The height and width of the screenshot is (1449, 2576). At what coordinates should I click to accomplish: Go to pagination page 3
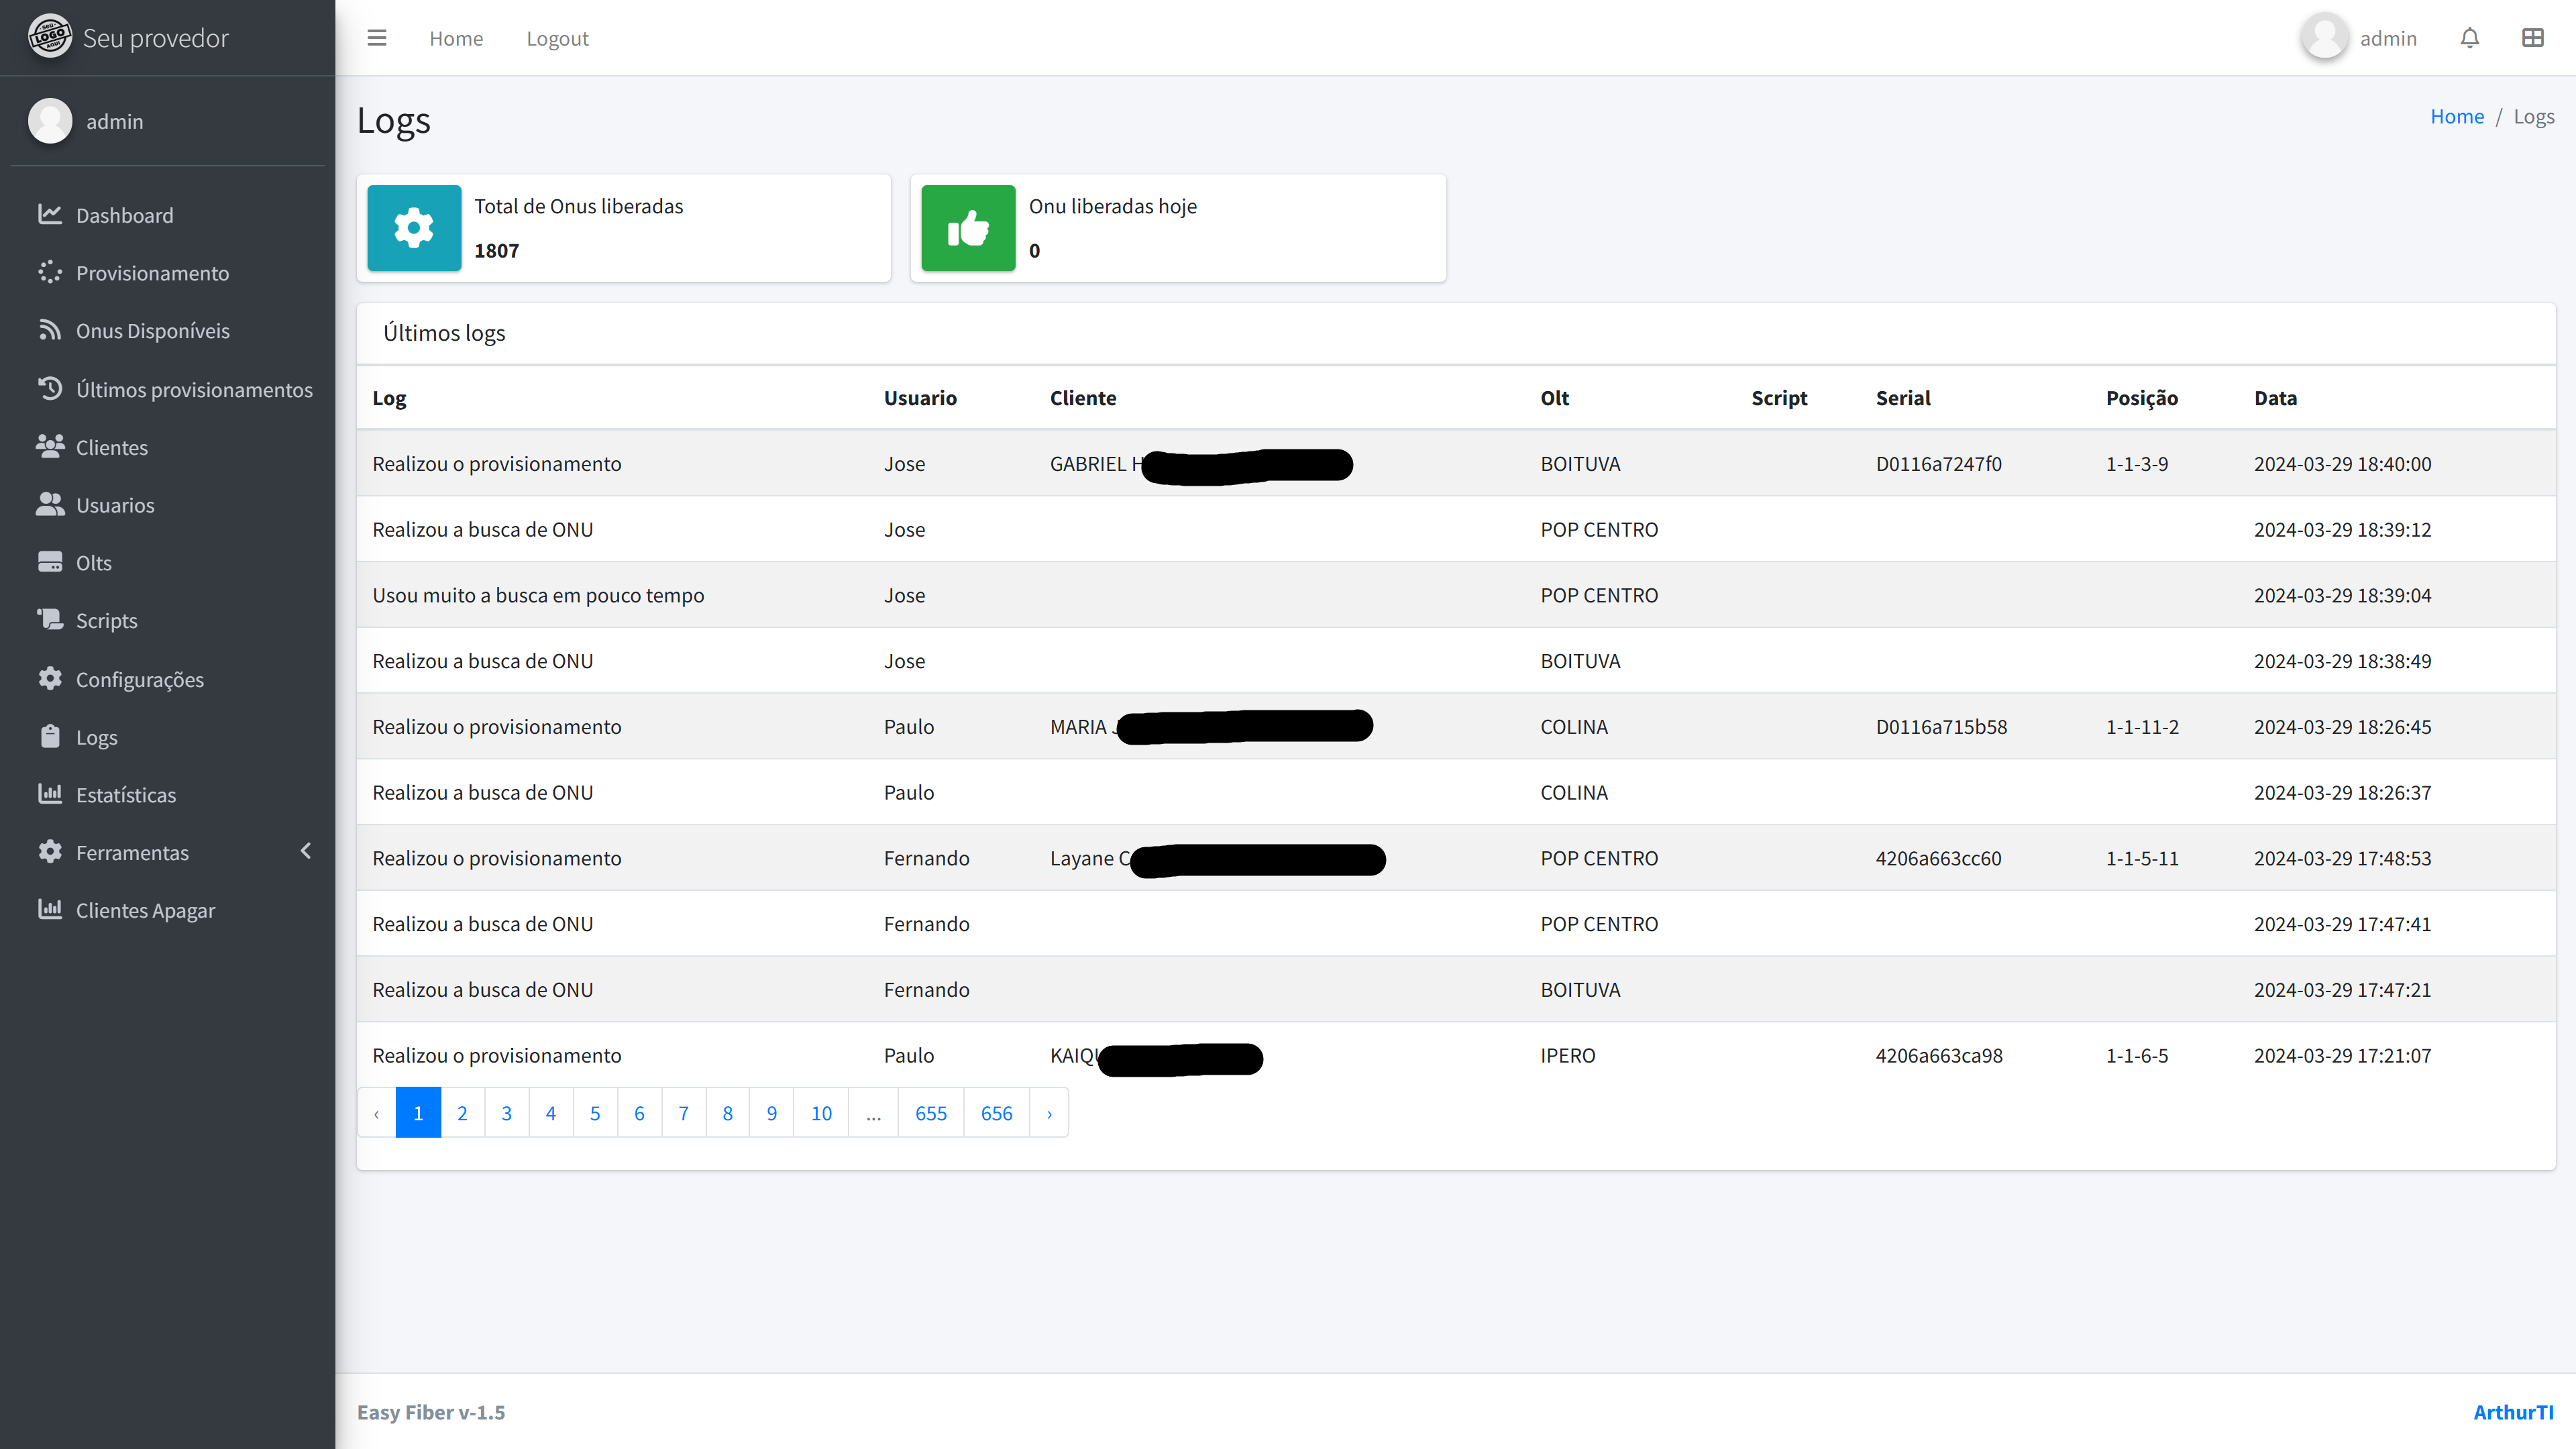pos(507,1112)
